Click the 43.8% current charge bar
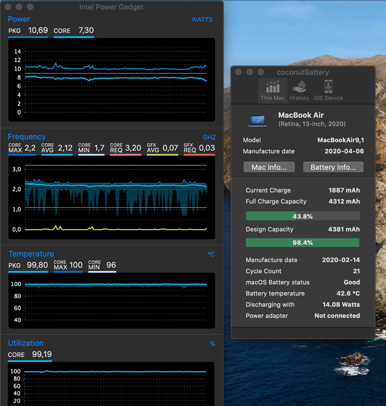 303,216
